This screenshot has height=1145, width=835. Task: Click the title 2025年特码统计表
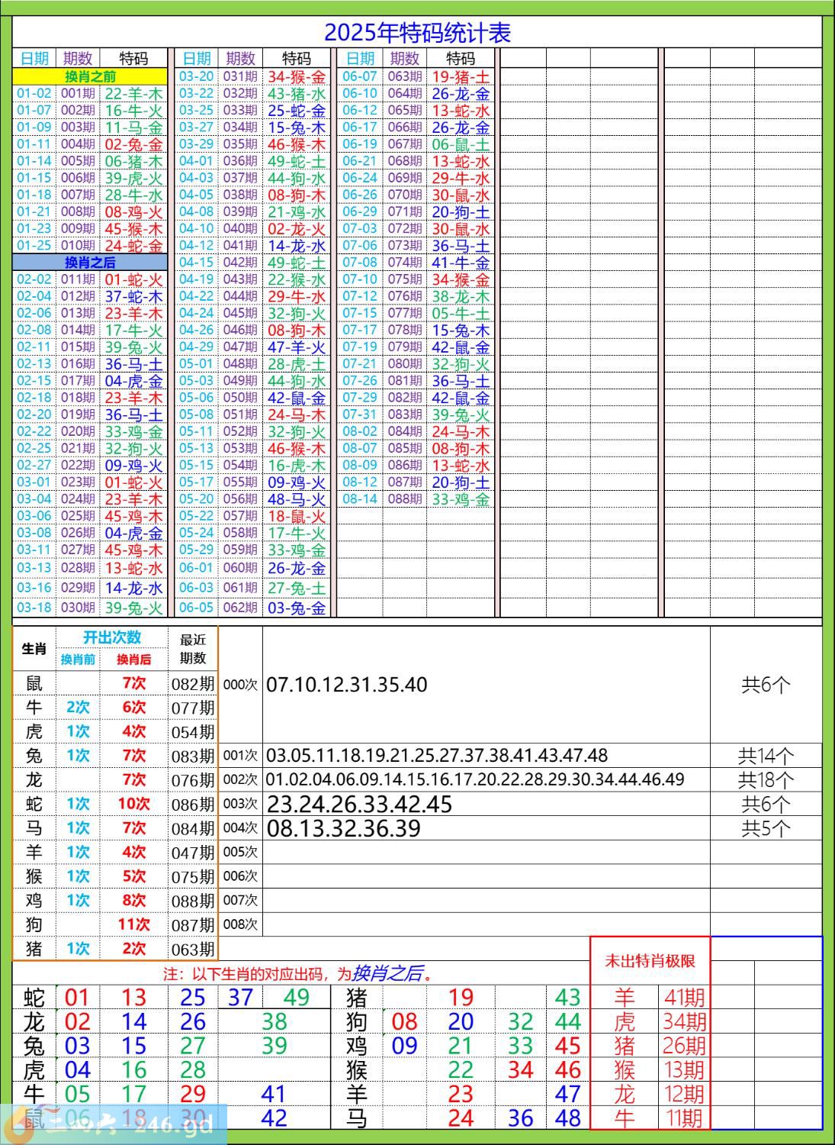pyautogui.click(x=417, y=33)
